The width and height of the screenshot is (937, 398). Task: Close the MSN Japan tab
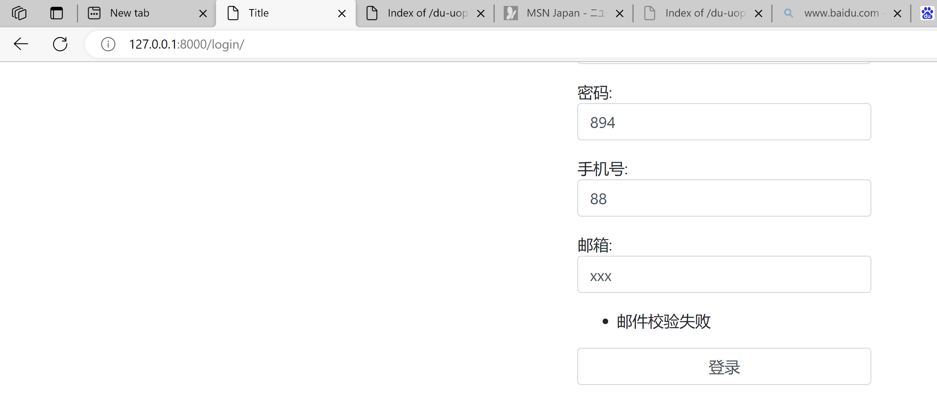620,13
